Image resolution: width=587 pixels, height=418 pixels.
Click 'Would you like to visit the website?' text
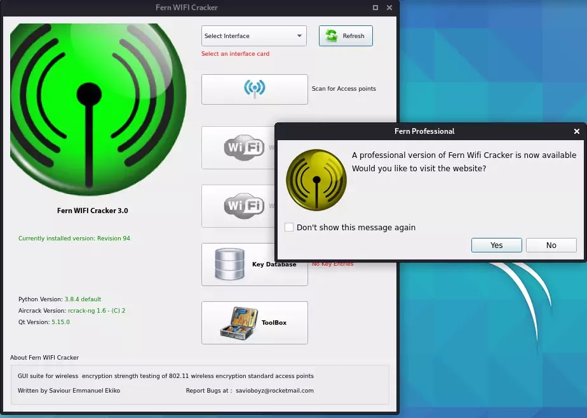tap(419, 168)
